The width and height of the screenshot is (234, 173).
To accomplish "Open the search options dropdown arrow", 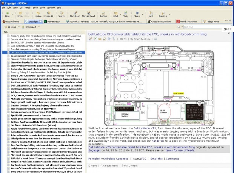I will point(182,27).
